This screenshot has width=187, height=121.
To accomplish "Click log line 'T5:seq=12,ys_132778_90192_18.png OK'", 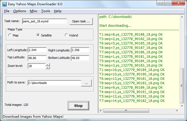I will tap(132, 96).
